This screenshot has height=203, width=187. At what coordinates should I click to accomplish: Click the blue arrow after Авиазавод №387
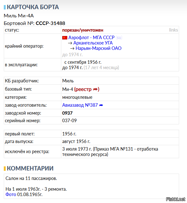tap(101, 105)
